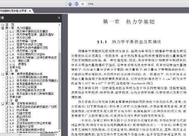Click bookmark icon beside 1.1 热力学平衡状态及其描述
The height and width of the screenshot is (136, 189).
tap(7, 32)
